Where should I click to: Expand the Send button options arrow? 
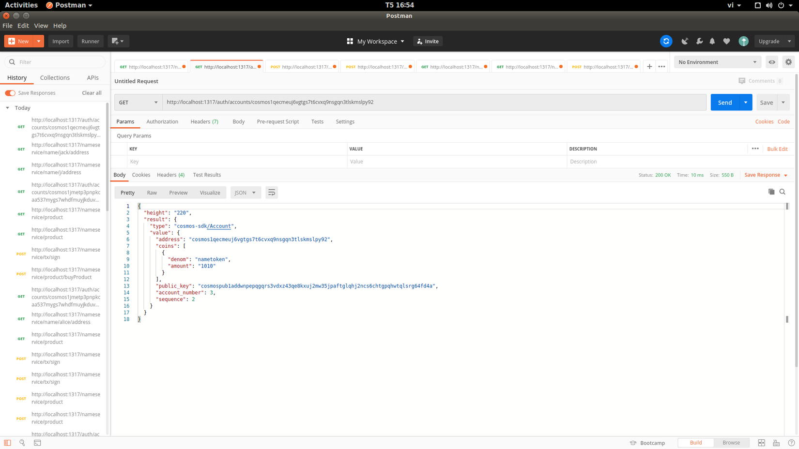[x=746, y=102]
